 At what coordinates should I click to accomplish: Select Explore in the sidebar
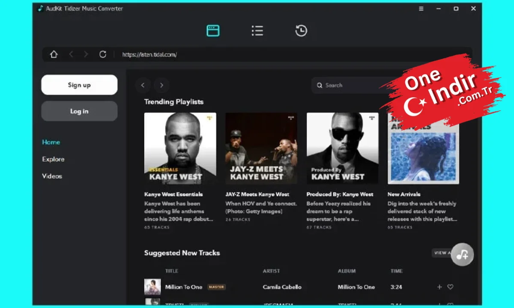(x=53, y=159)
